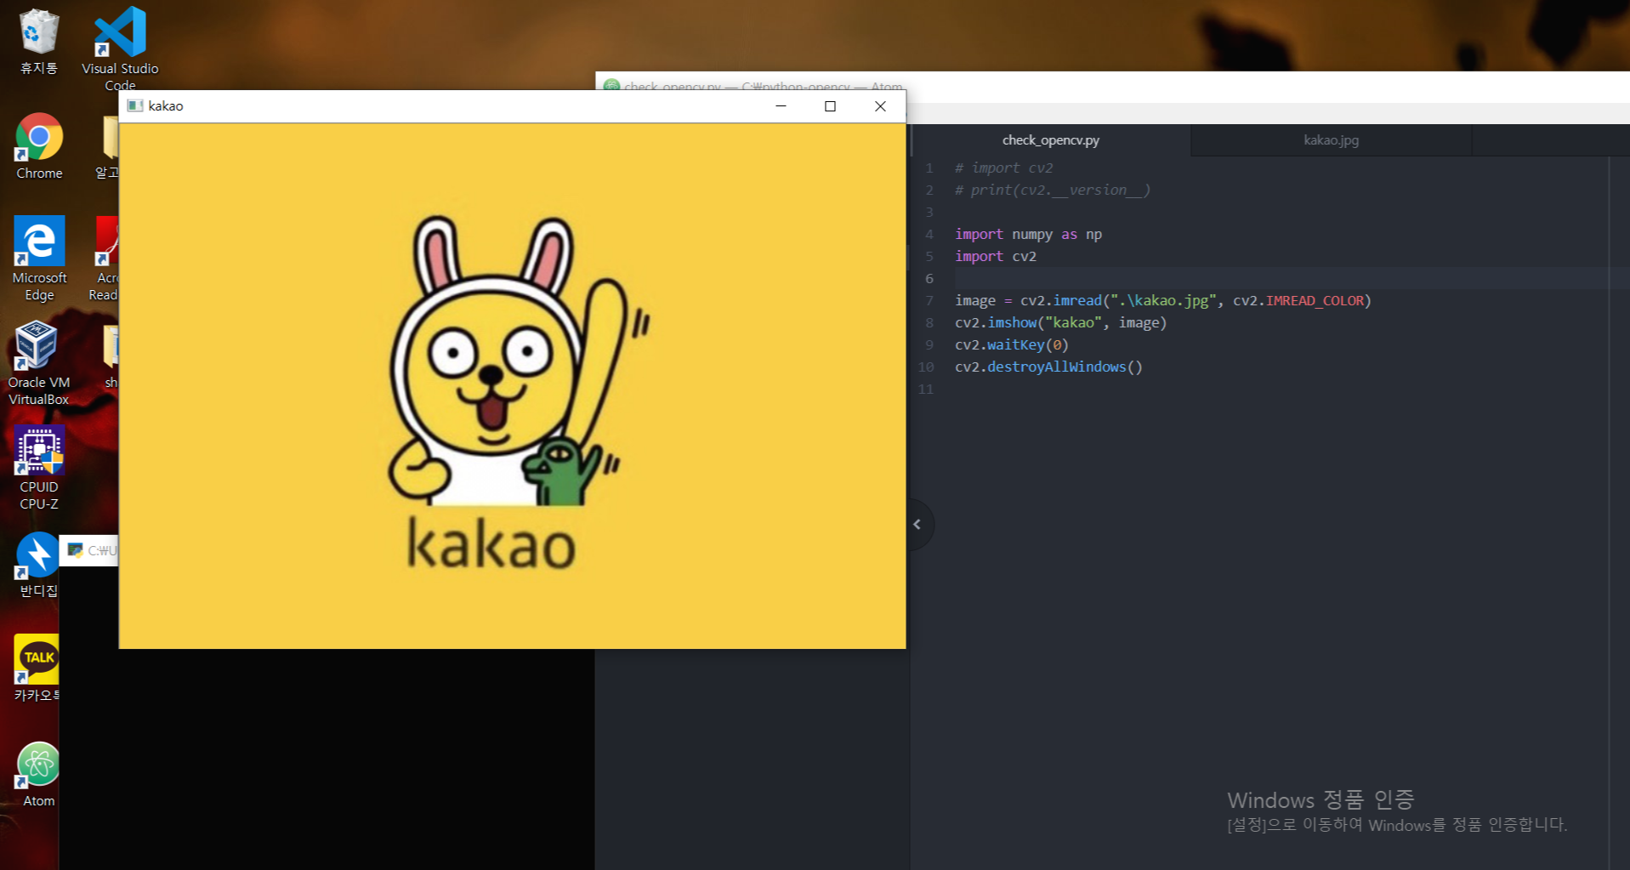Image resolution: width=1630 pixels, height=870 pixels.
Task: Click line number 10 in Atom gutter
Action: point(926,367)
